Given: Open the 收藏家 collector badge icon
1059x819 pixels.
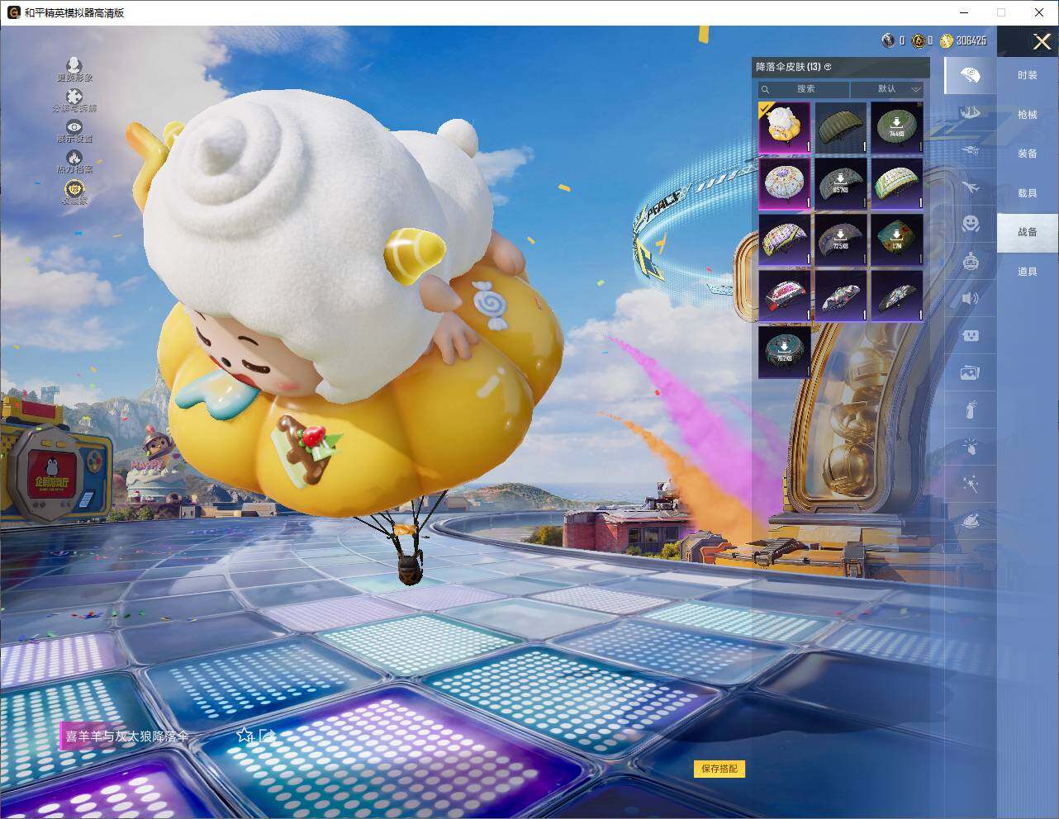Looking at the screenshot, I should point(74,189).
